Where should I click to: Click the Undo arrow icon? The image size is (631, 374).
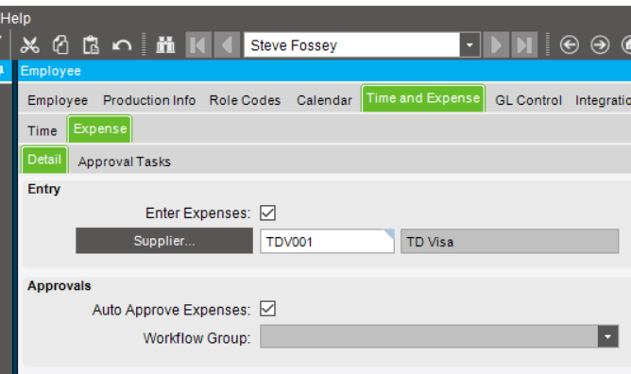point(122,45)
